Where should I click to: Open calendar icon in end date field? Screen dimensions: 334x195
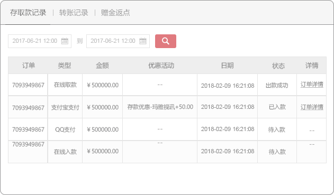pos(143,41)
